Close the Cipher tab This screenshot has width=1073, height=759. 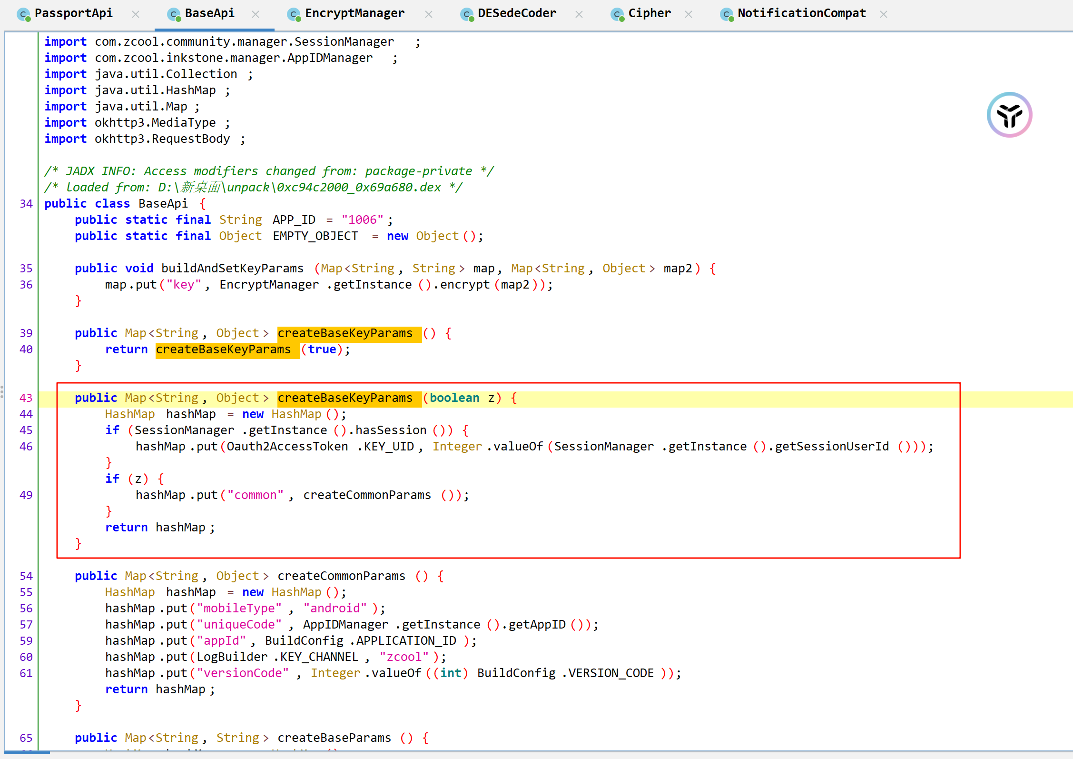pos(689,14)
